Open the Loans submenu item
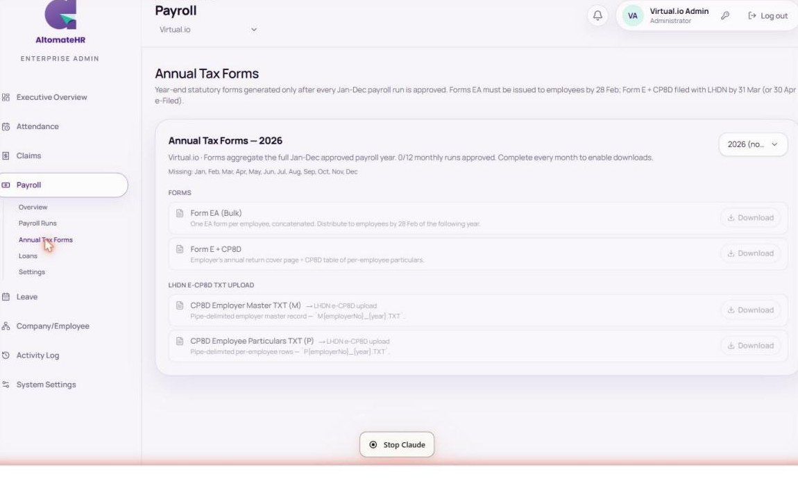798x488 pixels. [x=28, y=256]
